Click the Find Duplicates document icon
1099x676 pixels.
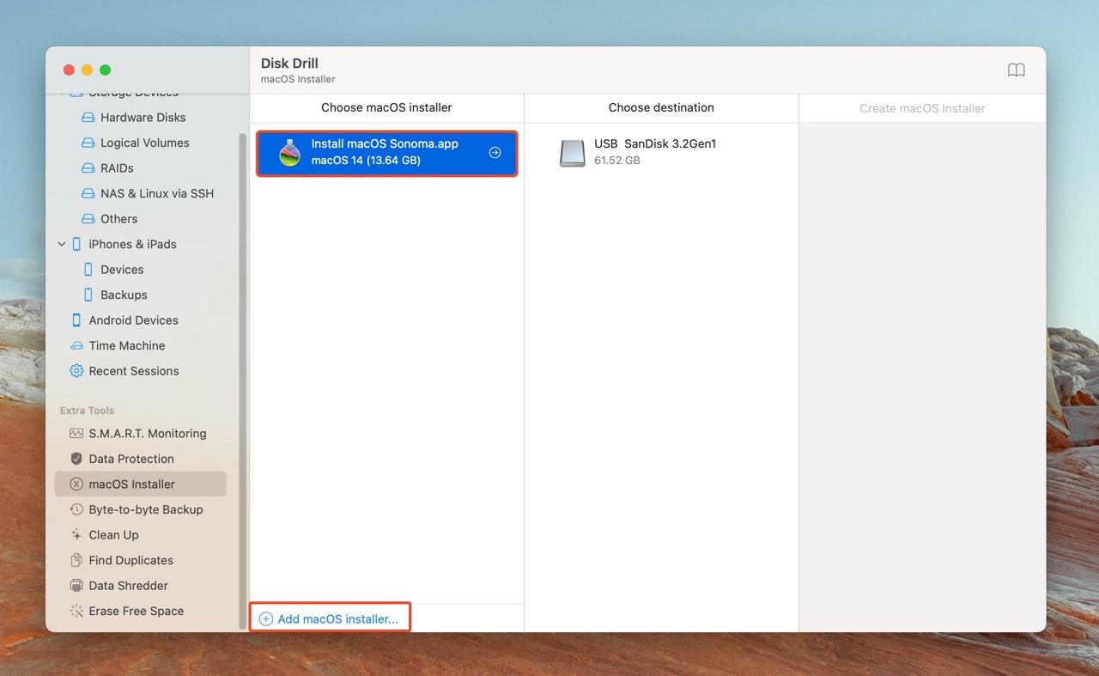point(76,560)
